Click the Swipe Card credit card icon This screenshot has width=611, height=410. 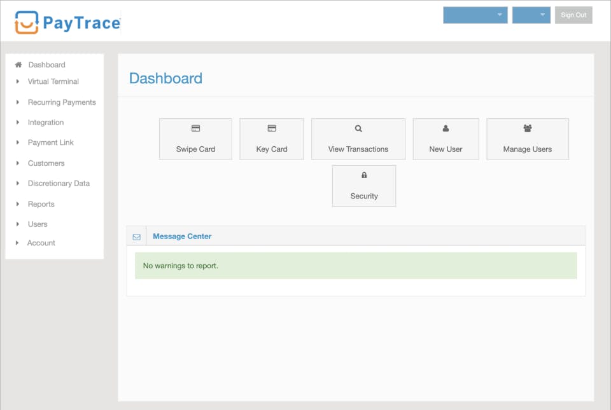[x=195, y=128]
